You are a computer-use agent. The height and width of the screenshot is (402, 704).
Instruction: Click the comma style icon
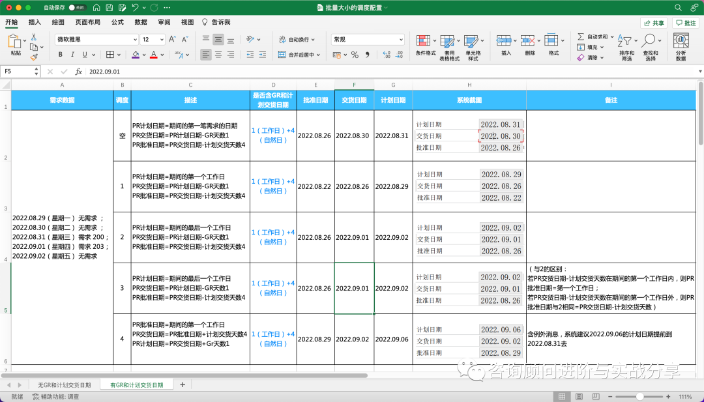click(367, 55)
